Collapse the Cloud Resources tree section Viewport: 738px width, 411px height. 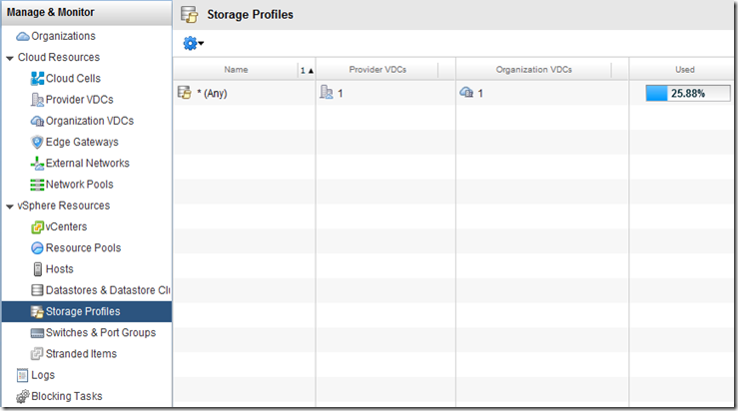click(x=10, y=58)
